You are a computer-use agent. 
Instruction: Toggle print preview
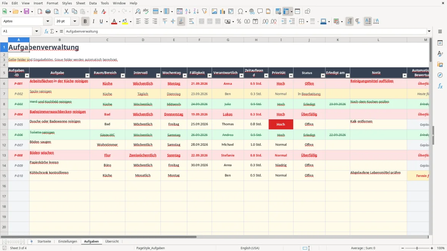point(56,12)
